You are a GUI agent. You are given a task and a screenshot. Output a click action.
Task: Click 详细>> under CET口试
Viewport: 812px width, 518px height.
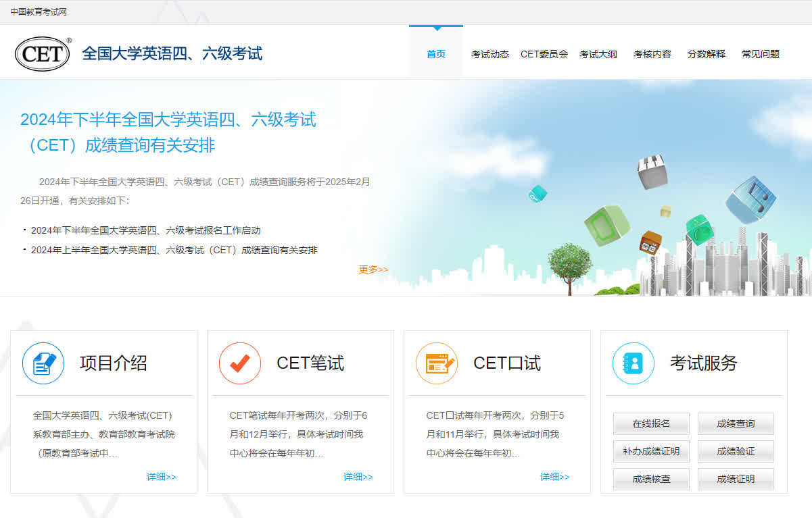pyautogui.click(x=554, y=477)
